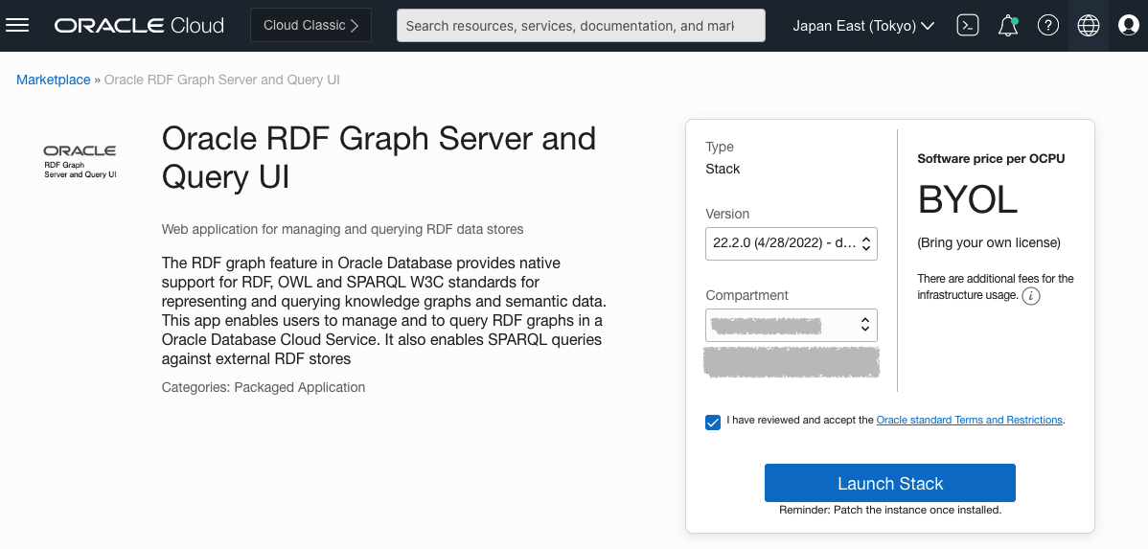
Task: Open the help question mark icon
Action: coord(1048,26)
